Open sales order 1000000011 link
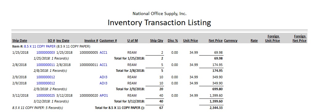320x112 pixels. point(46,65)
